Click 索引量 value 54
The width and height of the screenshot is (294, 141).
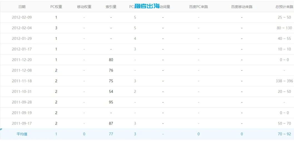(111, 91)
